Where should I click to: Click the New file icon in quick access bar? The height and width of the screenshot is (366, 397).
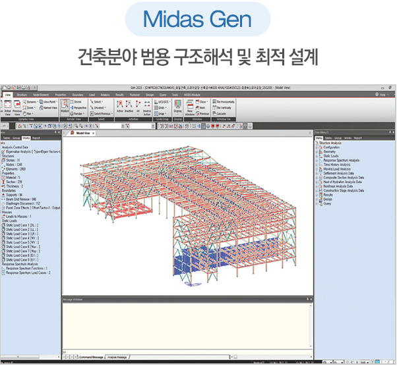pos(5,88)
